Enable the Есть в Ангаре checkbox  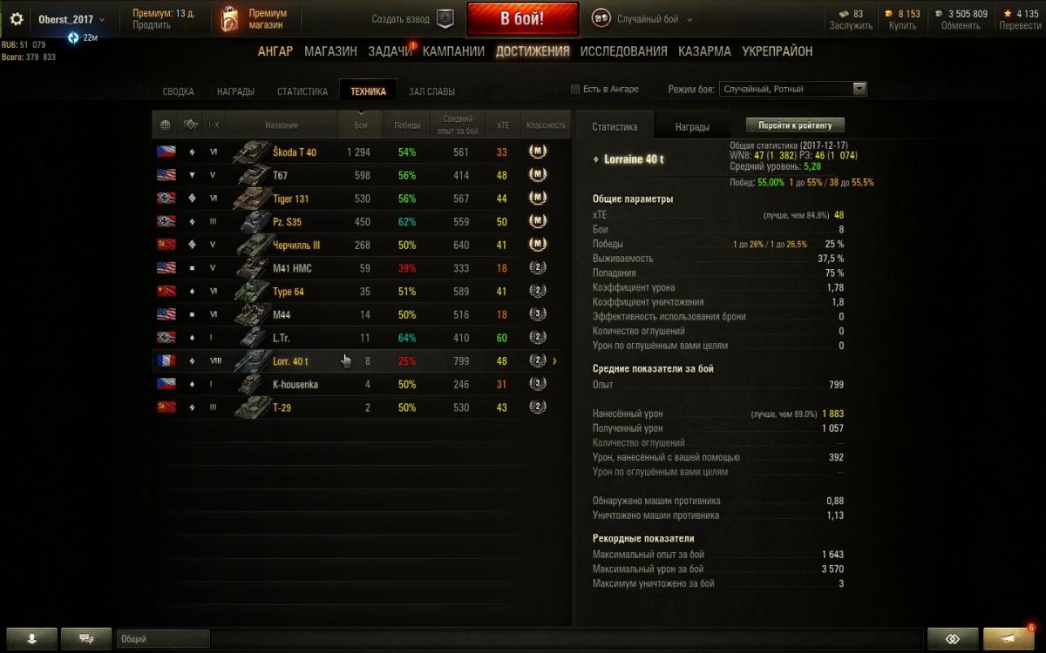pos(574,89)
